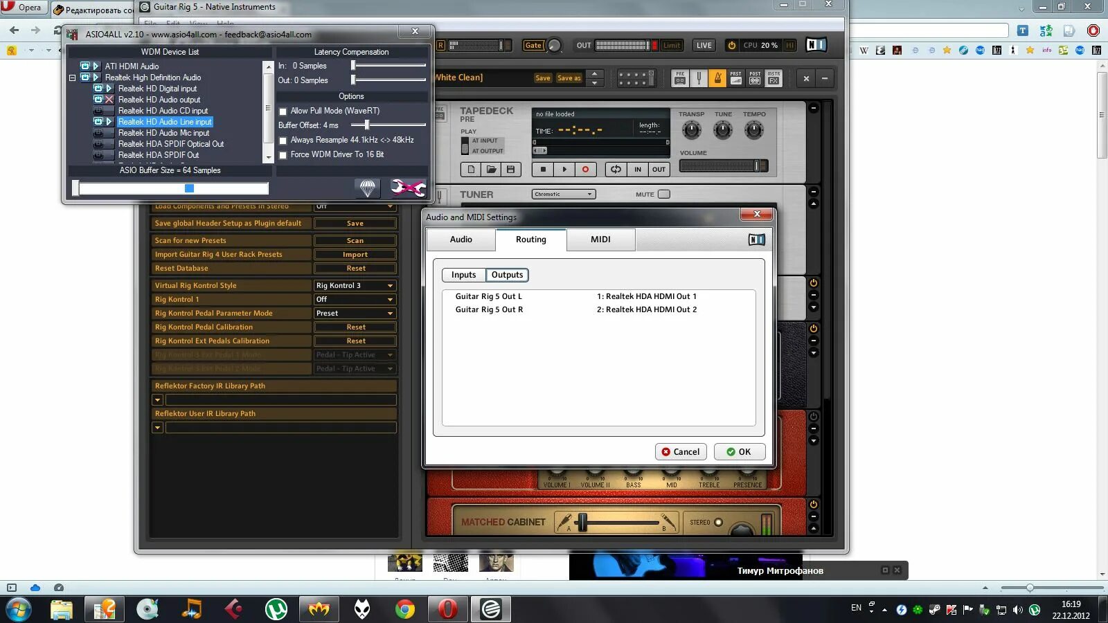Image resolution: width=1108 pixels, height=623 pixels.
Task: Click Reset for Reset Database
Action: [355, 269]
